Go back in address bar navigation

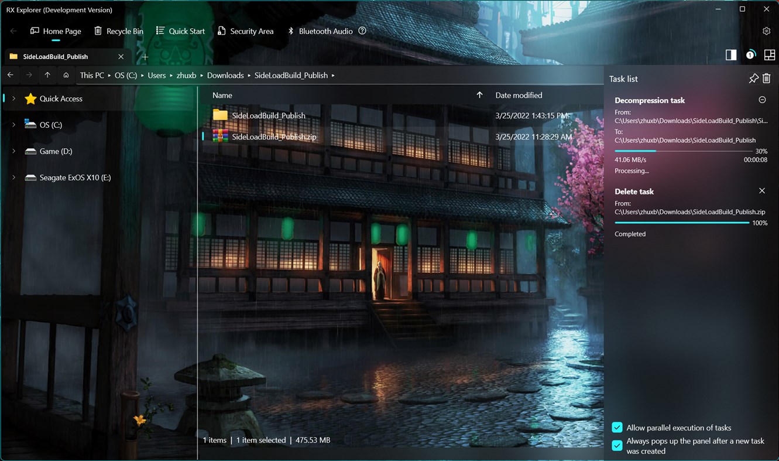point(10,75)
